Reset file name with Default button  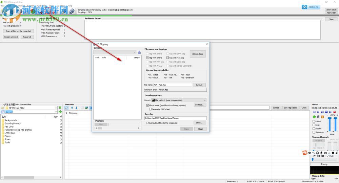pos(199,85)
